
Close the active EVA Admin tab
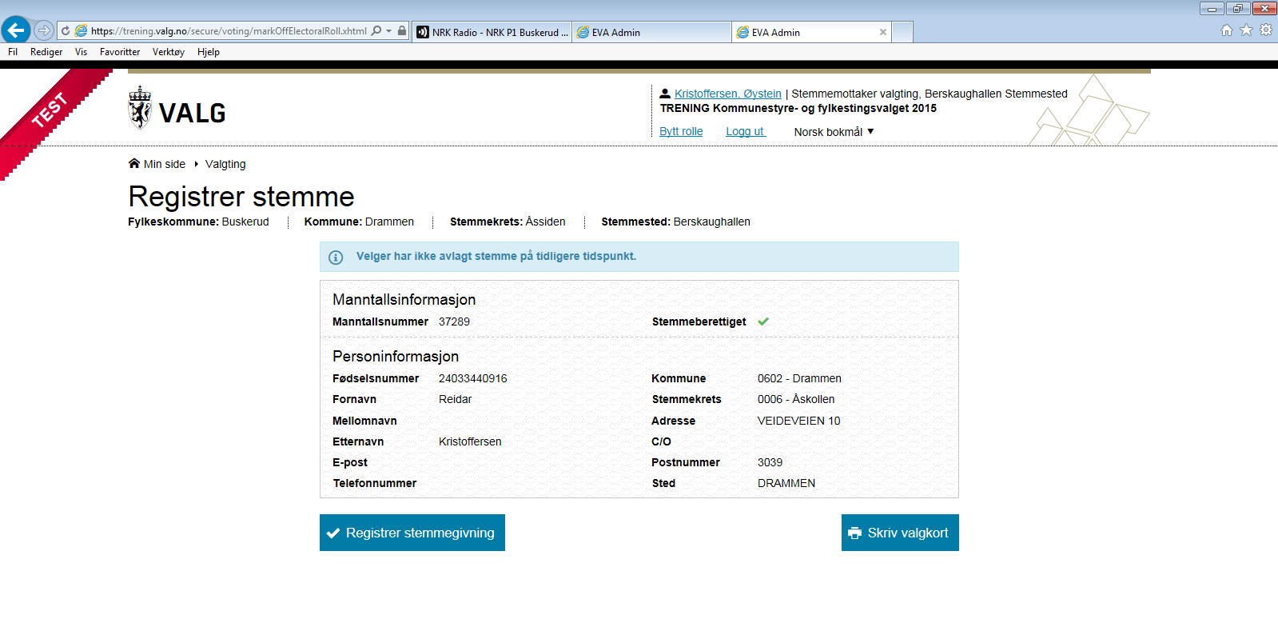pos(883,32)
